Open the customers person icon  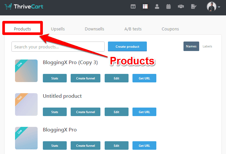[x=157, y=7]
